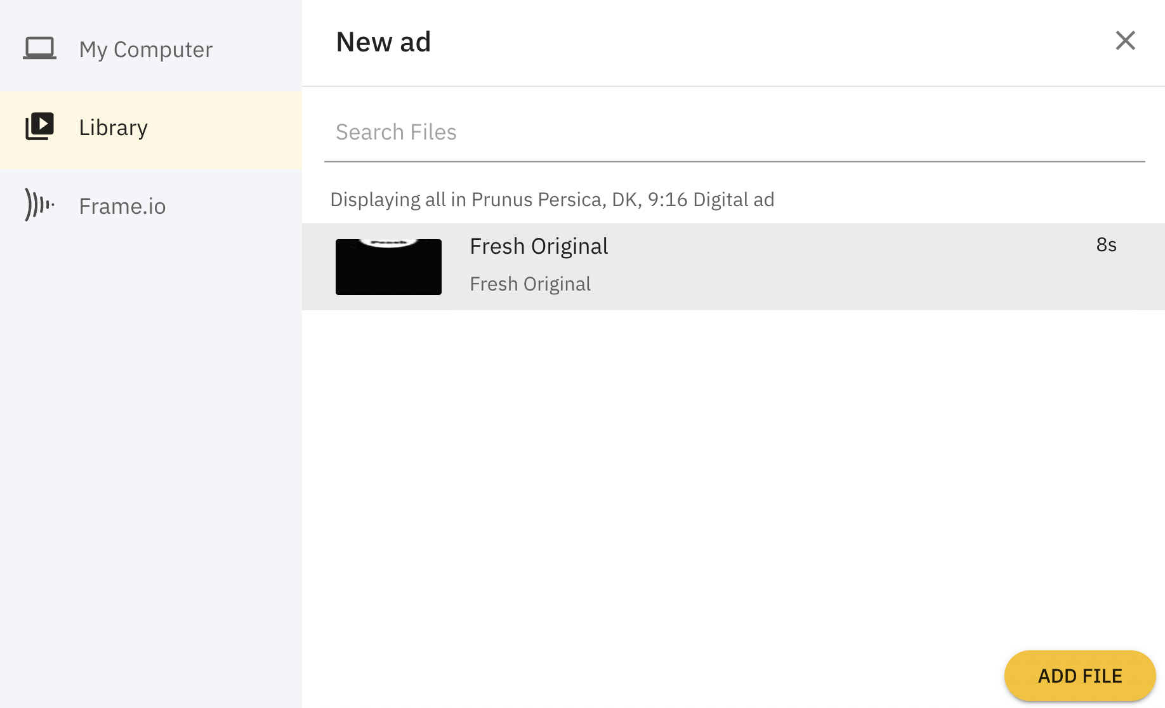Focus the Search Files input field
The height and width of the screenshot is (708, 1165).
[x=734, y=133]
